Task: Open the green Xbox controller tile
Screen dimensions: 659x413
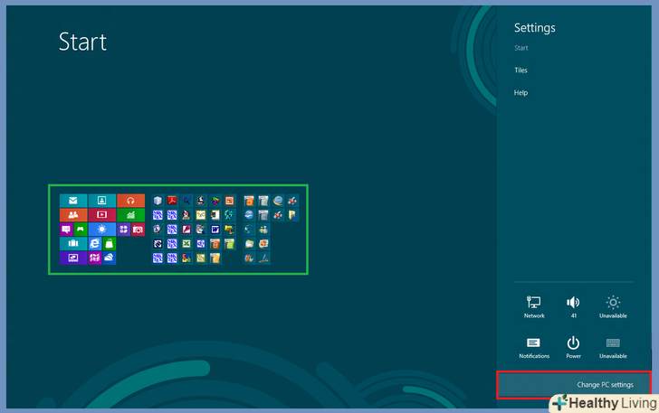Action: 81,230
